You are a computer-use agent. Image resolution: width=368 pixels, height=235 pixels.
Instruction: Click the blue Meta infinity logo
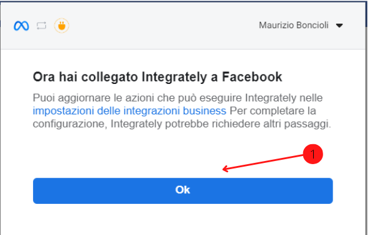point(21,25)
